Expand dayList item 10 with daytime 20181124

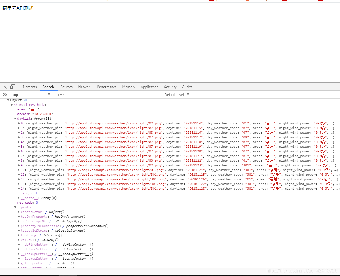click(x=19, y=170)
